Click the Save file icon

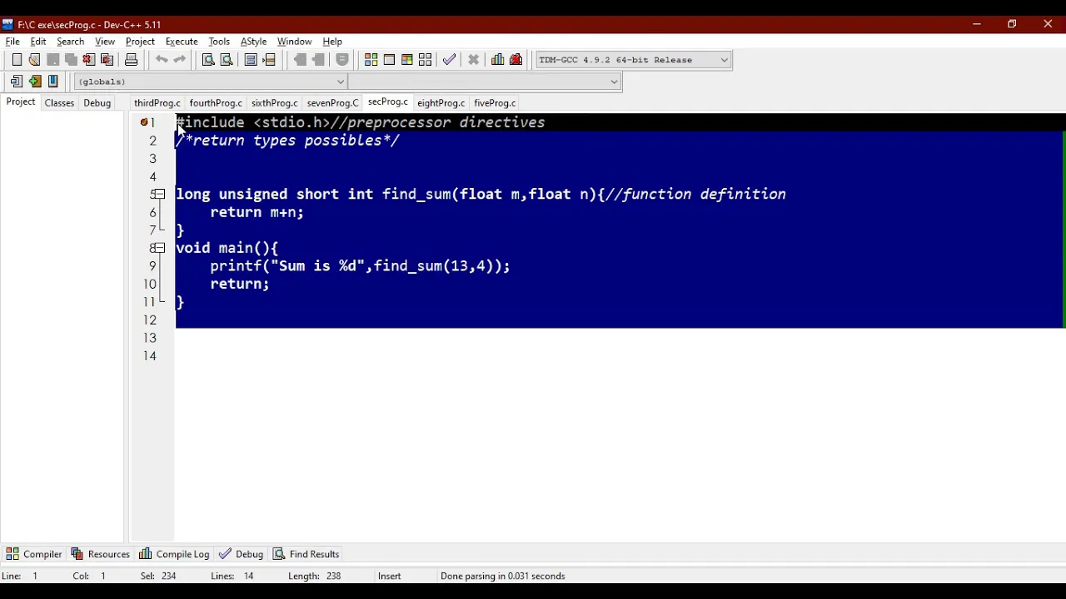(x=52, y=60)
